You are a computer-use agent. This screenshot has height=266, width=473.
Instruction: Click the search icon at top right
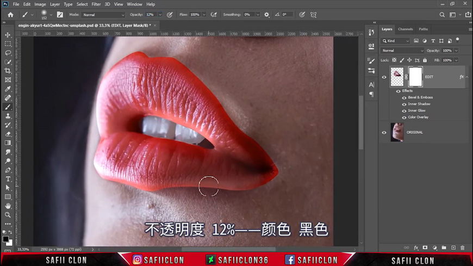(x=442, y=15)
